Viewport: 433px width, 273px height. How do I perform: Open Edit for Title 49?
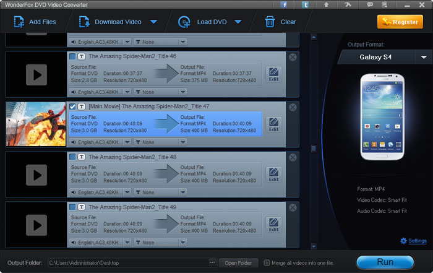[x=273, y=225]
